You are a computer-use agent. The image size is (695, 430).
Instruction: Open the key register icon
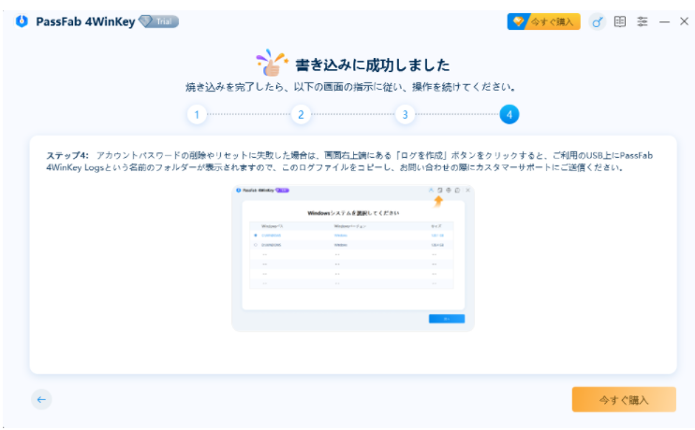[597, 21]
